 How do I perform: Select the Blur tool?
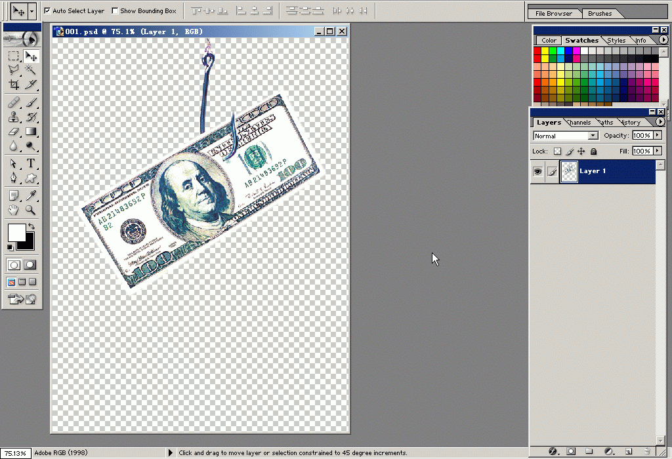14,146
